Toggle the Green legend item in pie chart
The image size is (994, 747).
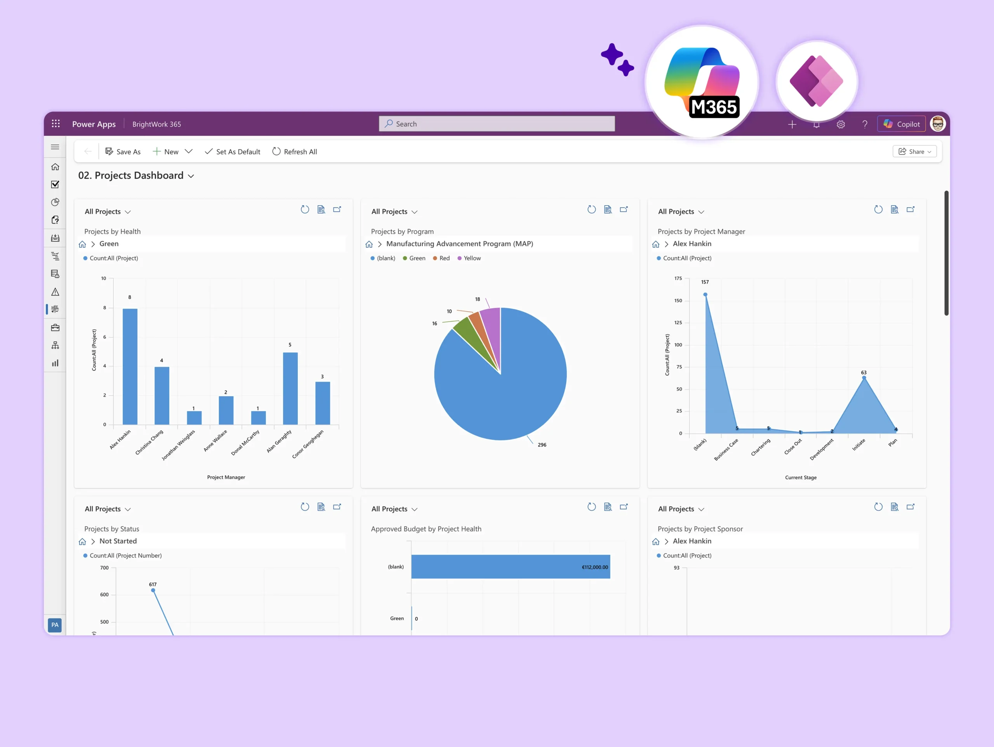(x=414, y=258)
